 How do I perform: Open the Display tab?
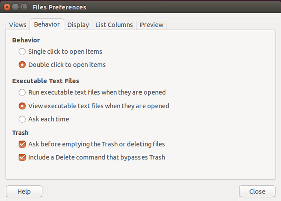tap(78, 25)
